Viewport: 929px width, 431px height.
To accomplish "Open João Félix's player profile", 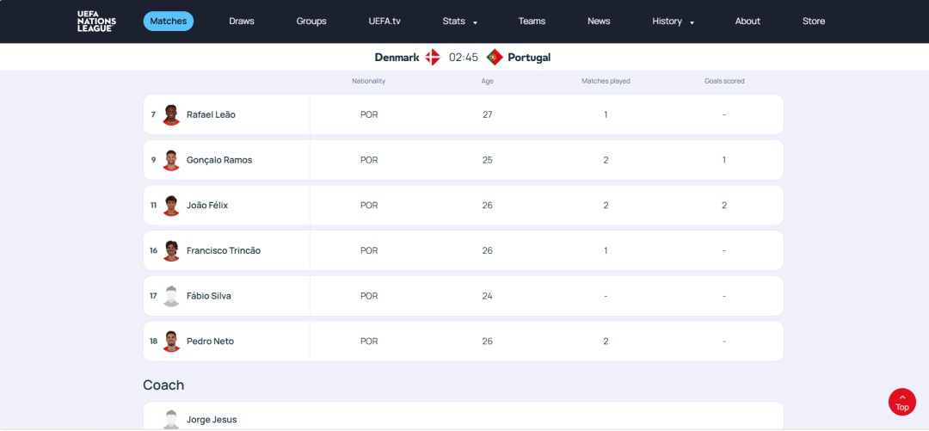I will coord(207,205).
